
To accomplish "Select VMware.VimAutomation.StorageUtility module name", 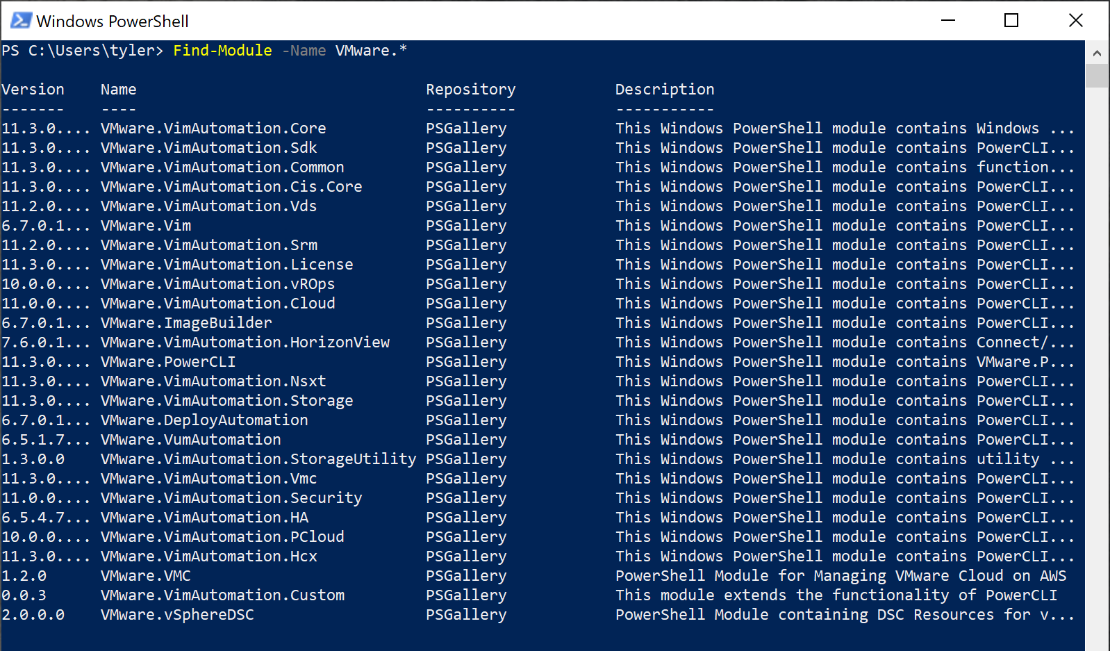I will (x=258, y=459).
